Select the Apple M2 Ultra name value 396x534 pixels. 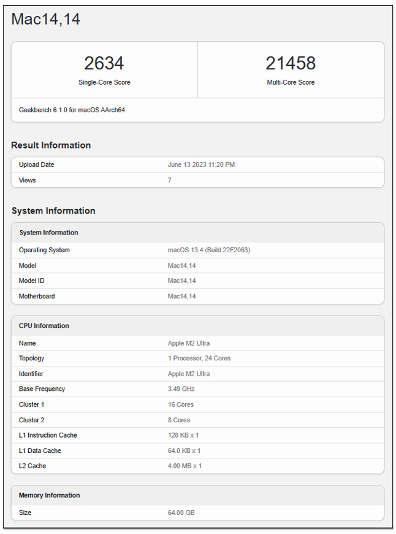[188, 343]
